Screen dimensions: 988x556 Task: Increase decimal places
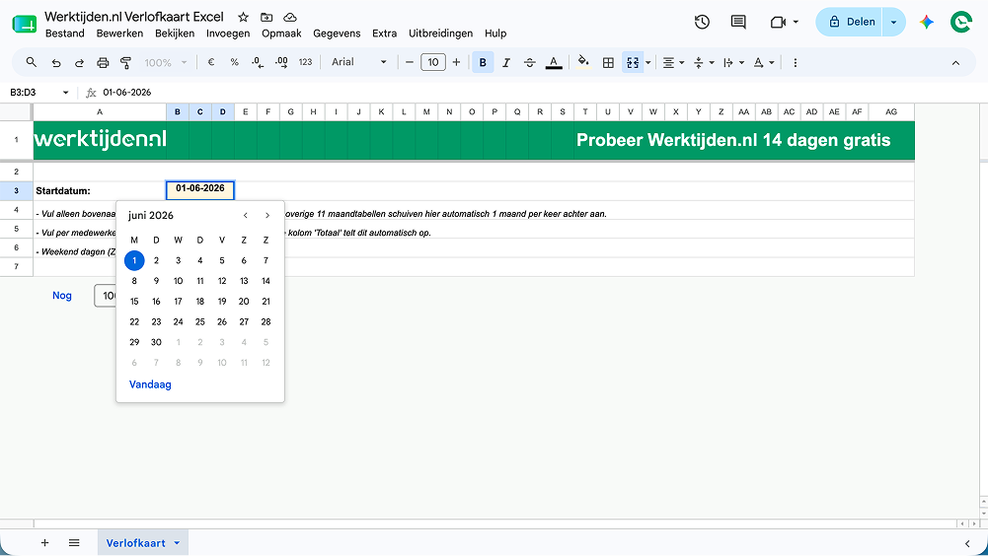tap(281, 62)
